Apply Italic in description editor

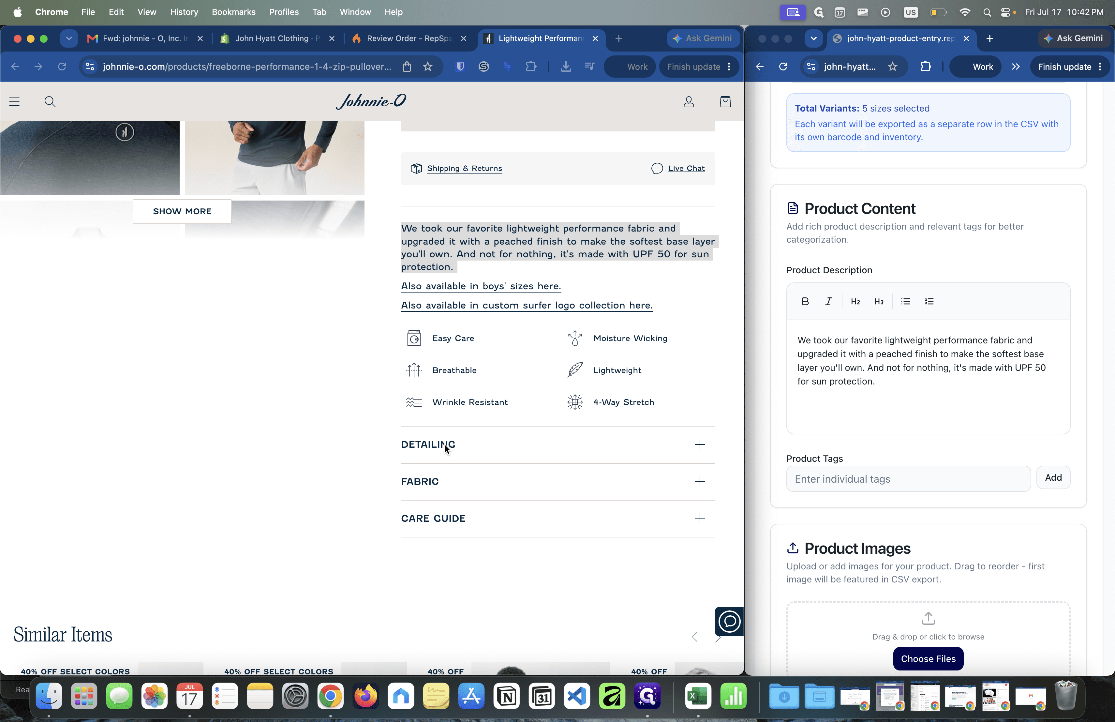[x=828, y=301]
